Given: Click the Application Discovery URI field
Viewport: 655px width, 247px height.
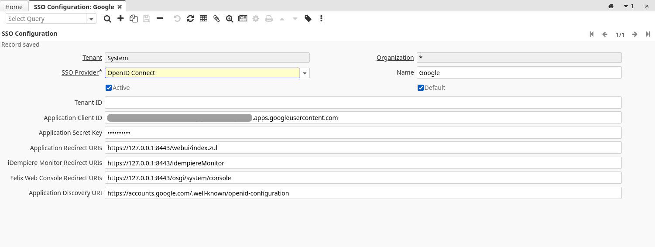Looking at the screenshot, I should tap(363, 193).
